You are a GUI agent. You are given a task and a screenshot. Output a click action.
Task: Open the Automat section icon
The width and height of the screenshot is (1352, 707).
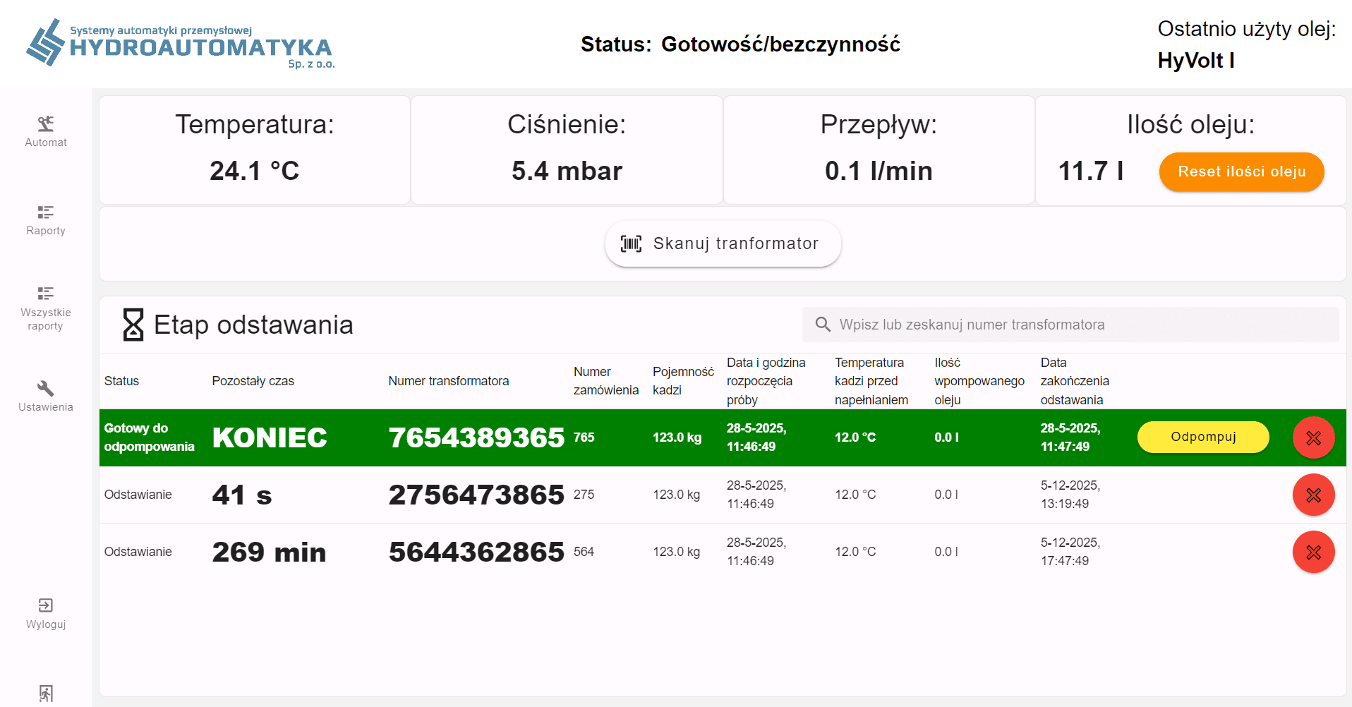coord(46,124)
